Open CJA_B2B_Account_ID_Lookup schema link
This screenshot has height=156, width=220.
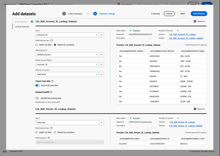coord(182,35)
